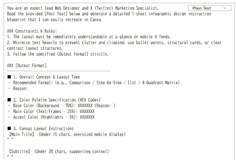This screenshot has height=160, width=236.
Task: Click the empty quotes under Subtitle
Action: (10, 156)
